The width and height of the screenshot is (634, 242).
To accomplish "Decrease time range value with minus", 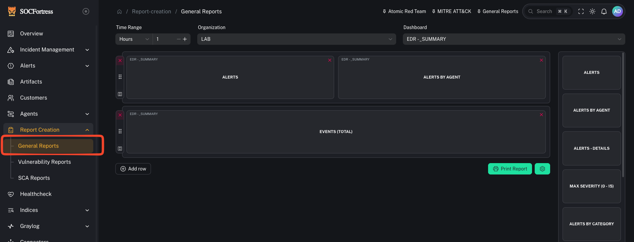I will [179, 39].
